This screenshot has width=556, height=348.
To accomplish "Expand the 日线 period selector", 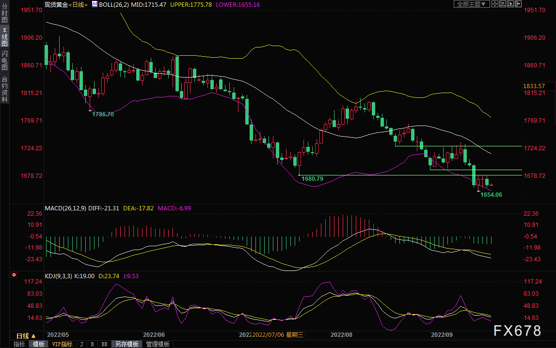I will [26, 335].
